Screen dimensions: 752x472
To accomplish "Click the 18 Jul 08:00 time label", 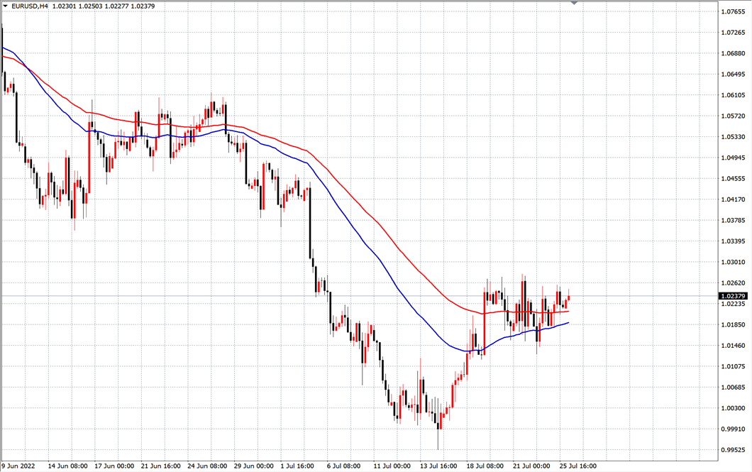I will pos(485,466).
